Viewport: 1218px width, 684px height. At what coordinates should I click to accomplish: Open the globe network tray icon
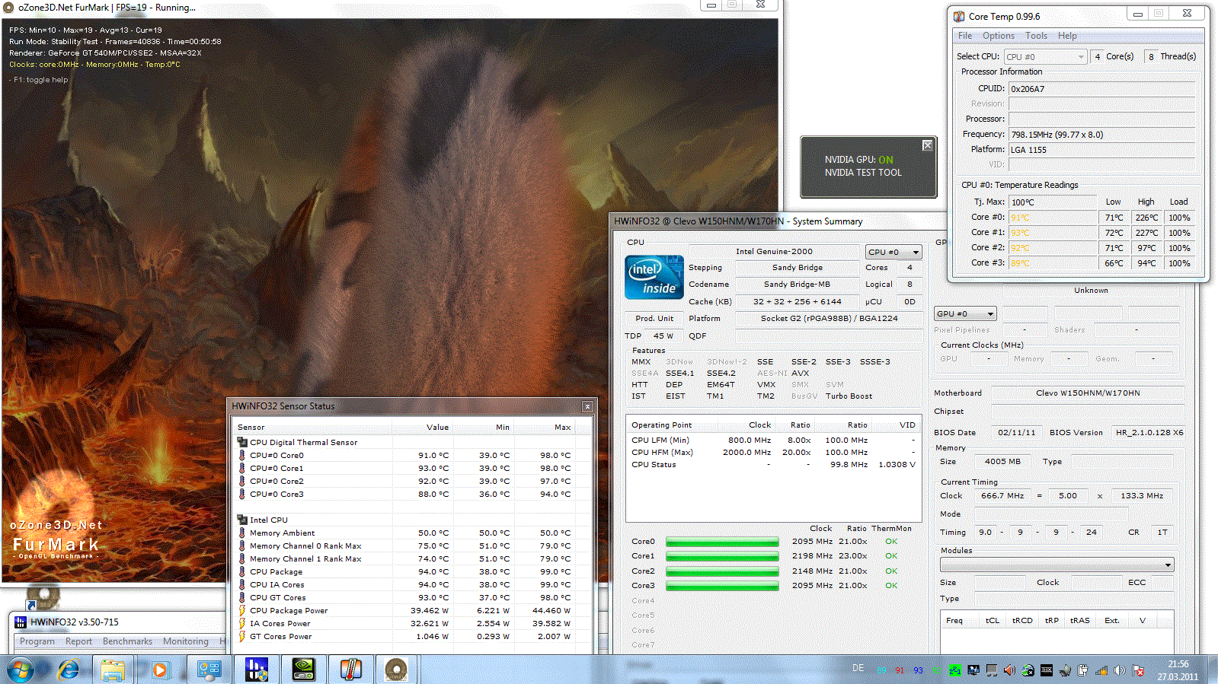pyautogui.click(x=1028, y=670)
